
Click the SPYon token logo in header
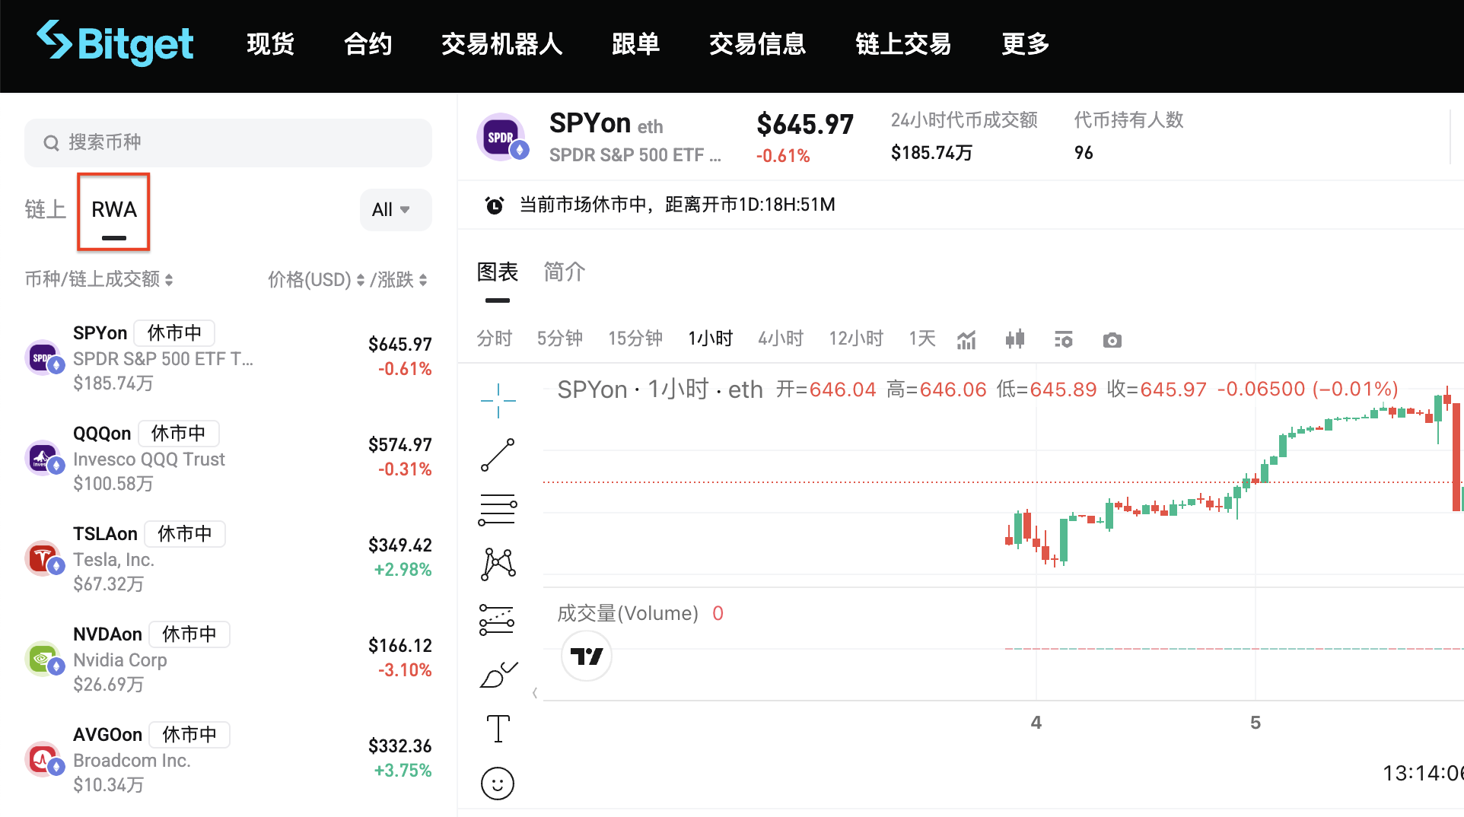point(501,137)
